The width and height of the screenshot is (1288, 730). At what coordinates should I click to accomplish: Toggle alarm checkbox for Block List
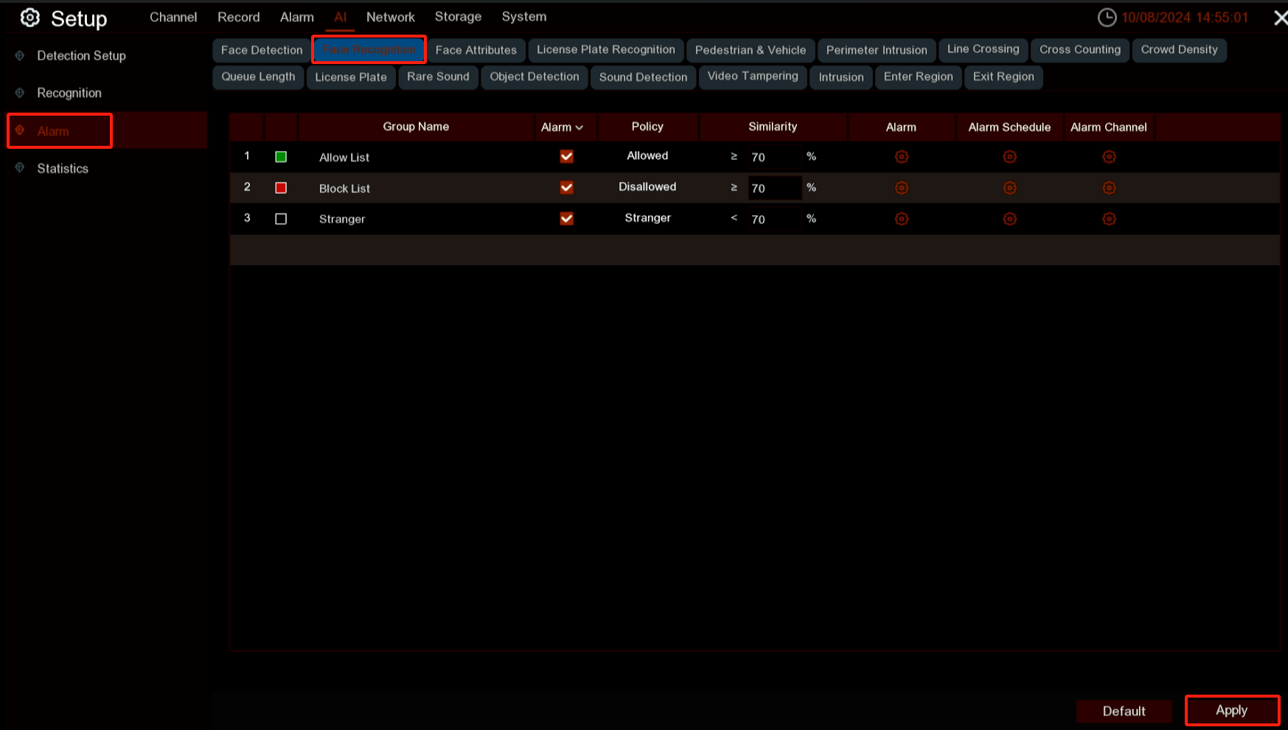click(566, 187)
